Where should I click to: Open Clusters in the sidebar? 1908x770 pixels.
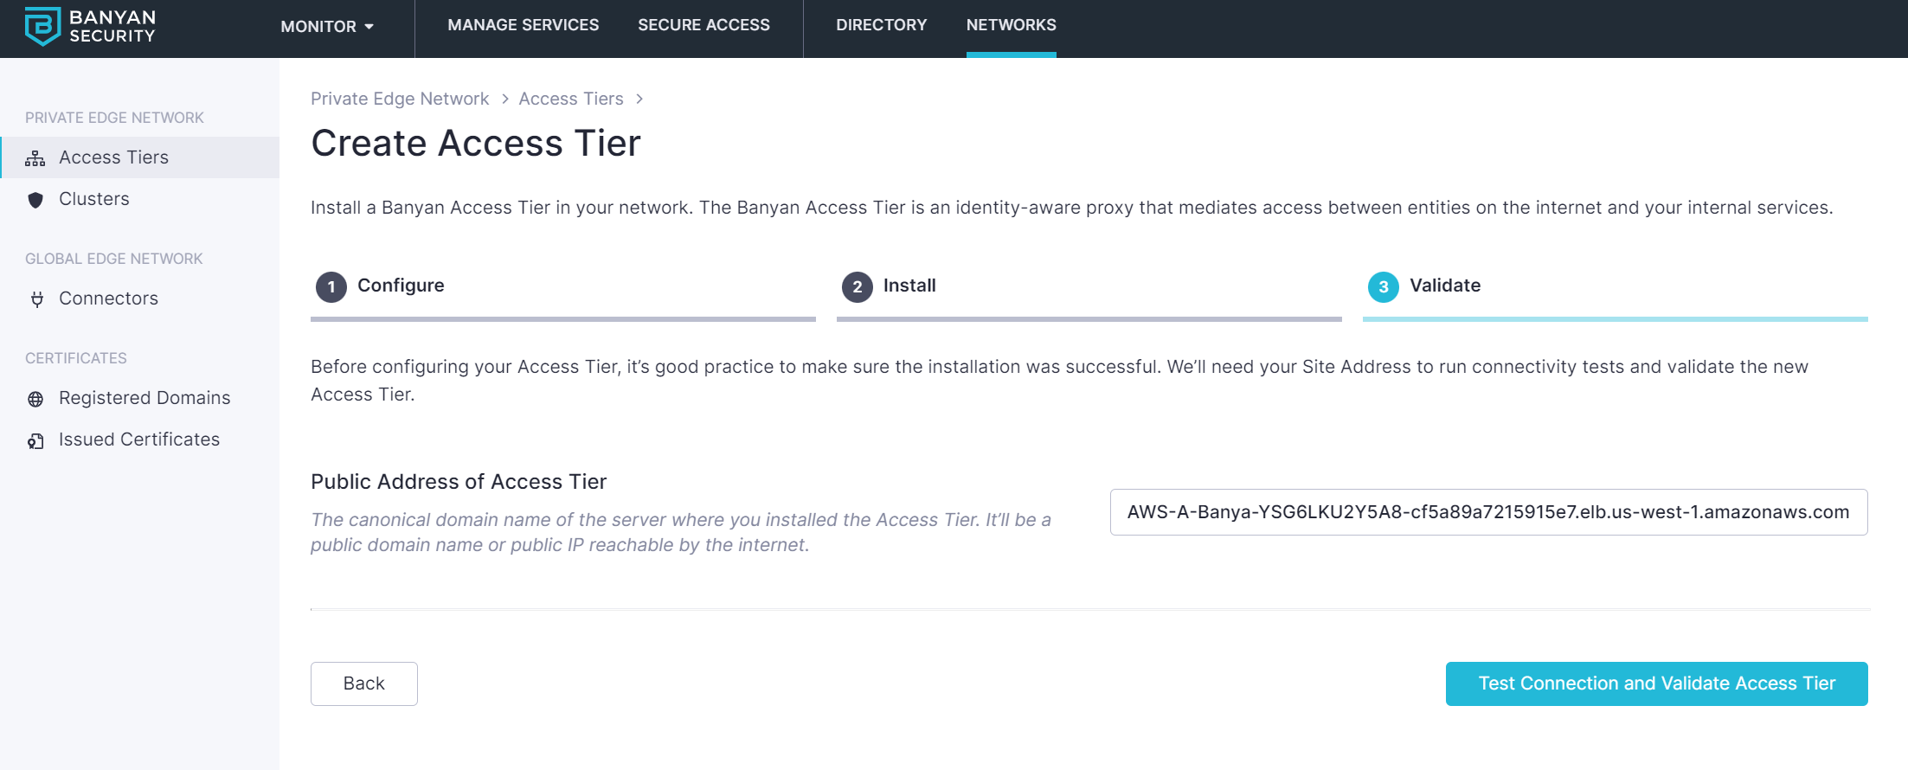pyautogui.click(x=93, y=199)
